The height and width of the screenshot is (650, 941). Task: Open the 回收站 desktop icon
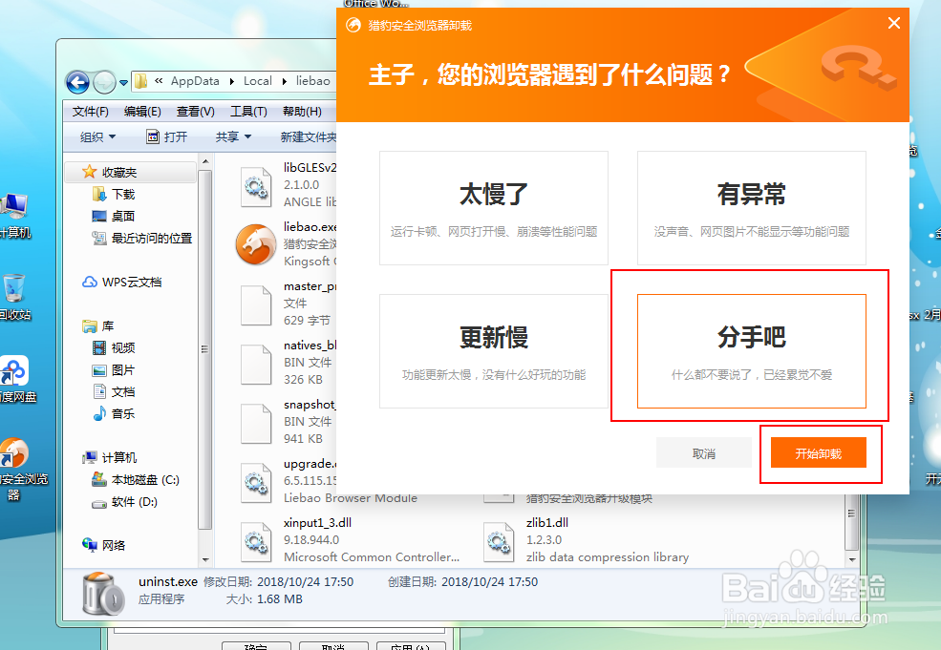[13, 297]
